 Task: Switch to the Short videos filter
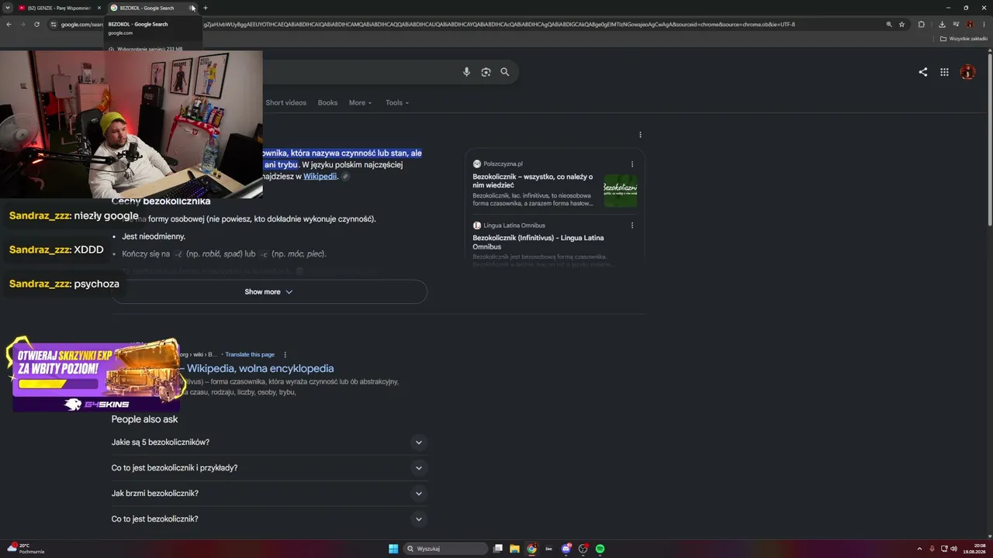pos(285,102)
